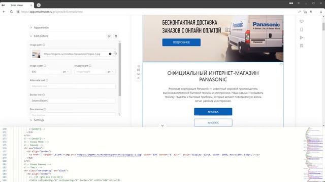Click the bookmark icon in address bar
Screen dimensions: 325x182
(x=311, y=12)
